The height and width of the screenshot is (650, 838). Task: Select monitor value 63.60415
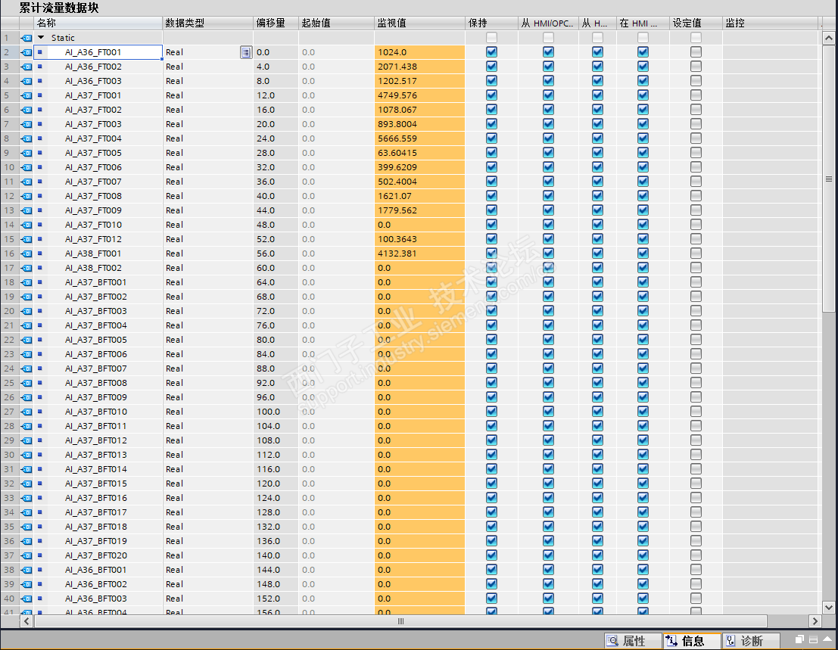pyautogui.click(x=420, y=153)
